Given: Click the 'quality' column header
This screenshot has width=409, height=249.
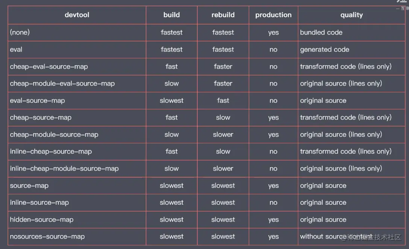Looking at the screenshot, I should click(x=351, y=15).
